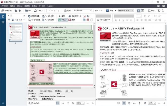
Task: Click the resolution 300 dpi field
Action: coord(67,91)
